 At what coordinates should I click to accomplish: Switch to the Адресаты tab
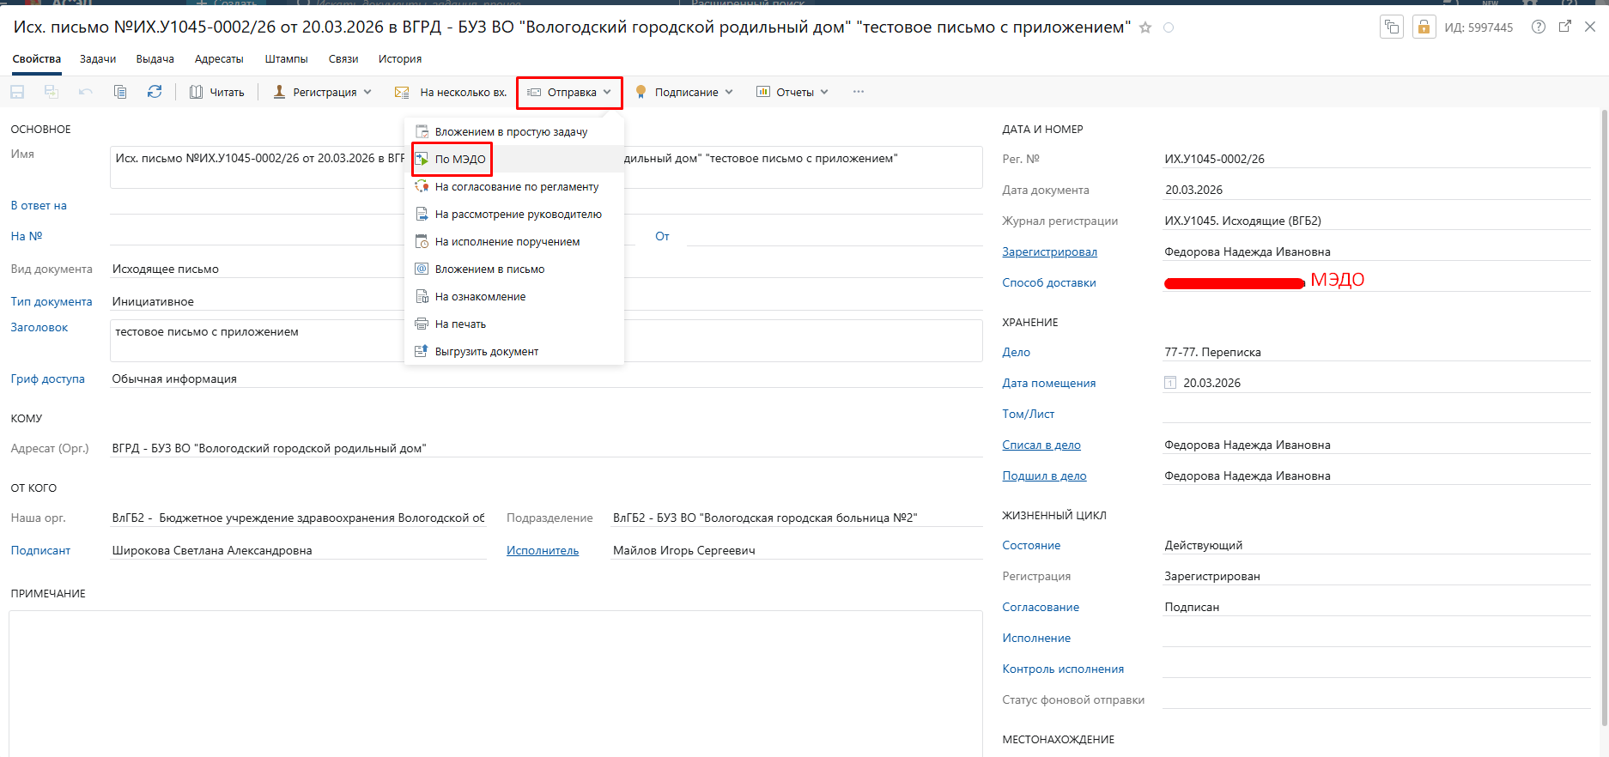(219, 59)
